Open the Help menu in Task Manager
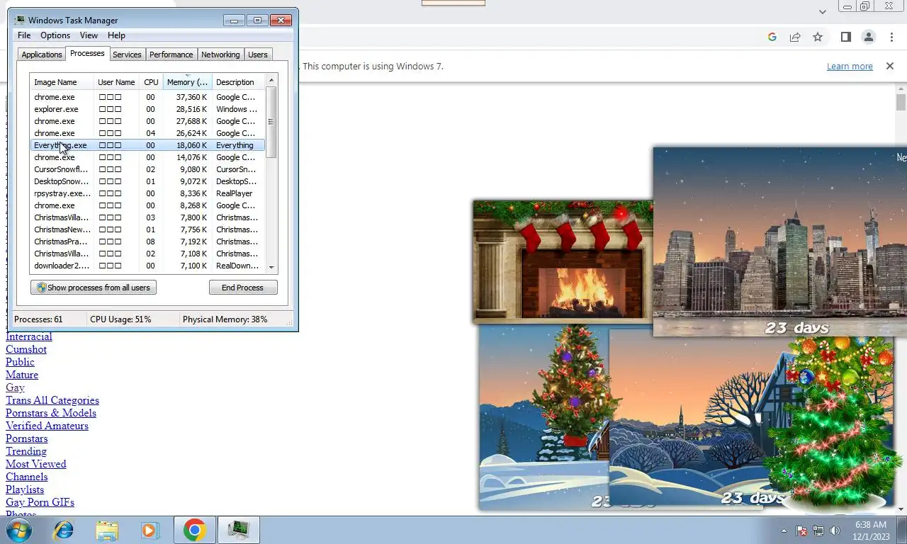Image resolution: width=907 pixels, height=544 pixels. (116, 35)
